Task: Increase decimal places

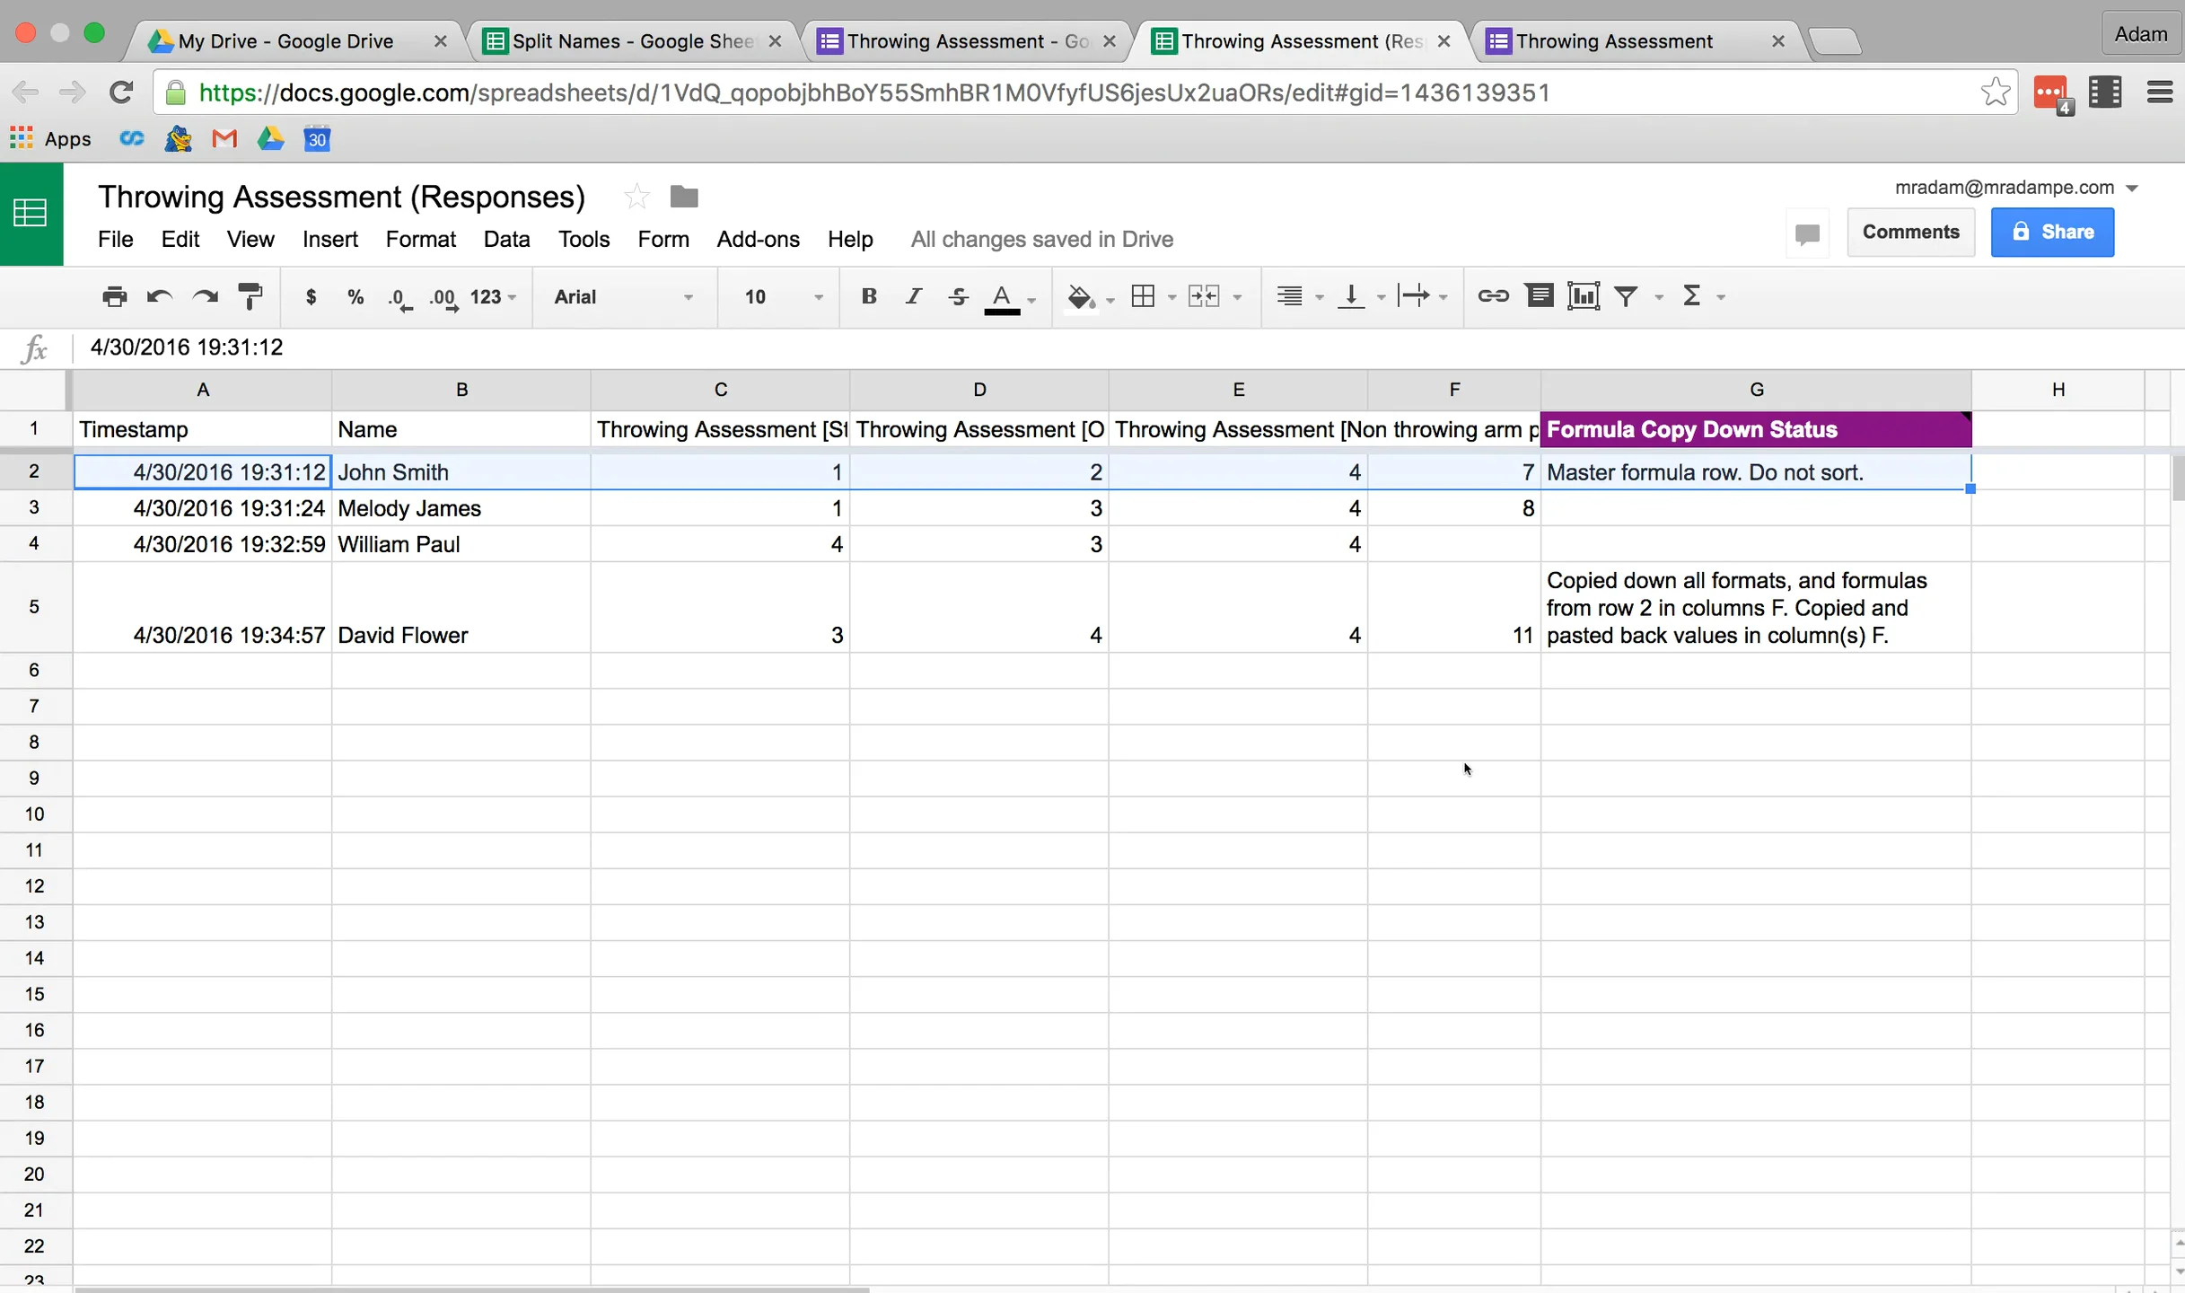Action: point(444,298)
